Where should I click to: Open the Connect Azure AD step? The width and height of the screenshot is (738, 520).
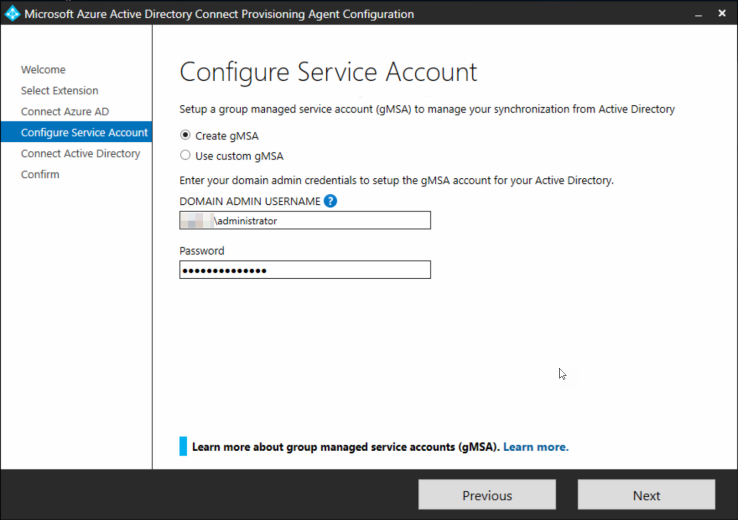point(65,111)
